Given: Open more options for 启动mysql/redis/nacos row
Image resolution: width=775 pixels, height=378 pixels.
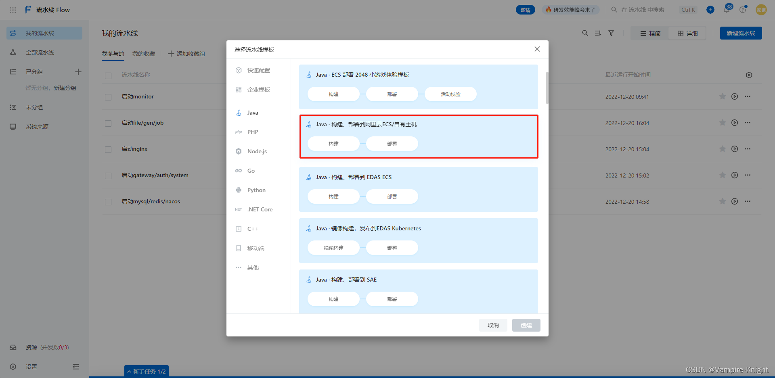Looking at the screenshot, I should (x=748, y=201).
